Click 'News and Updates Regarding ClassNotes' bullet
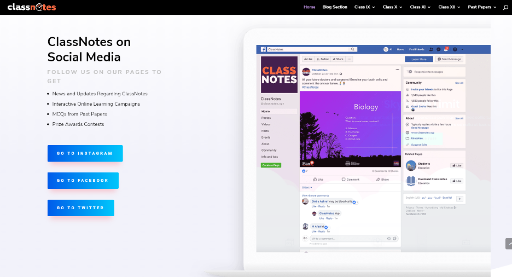Screen dimensions: 512x277 coord(100,94)
